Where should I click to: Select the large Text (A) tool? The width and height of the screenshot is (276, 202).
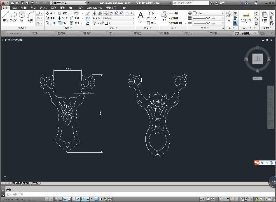pos(140,16)
